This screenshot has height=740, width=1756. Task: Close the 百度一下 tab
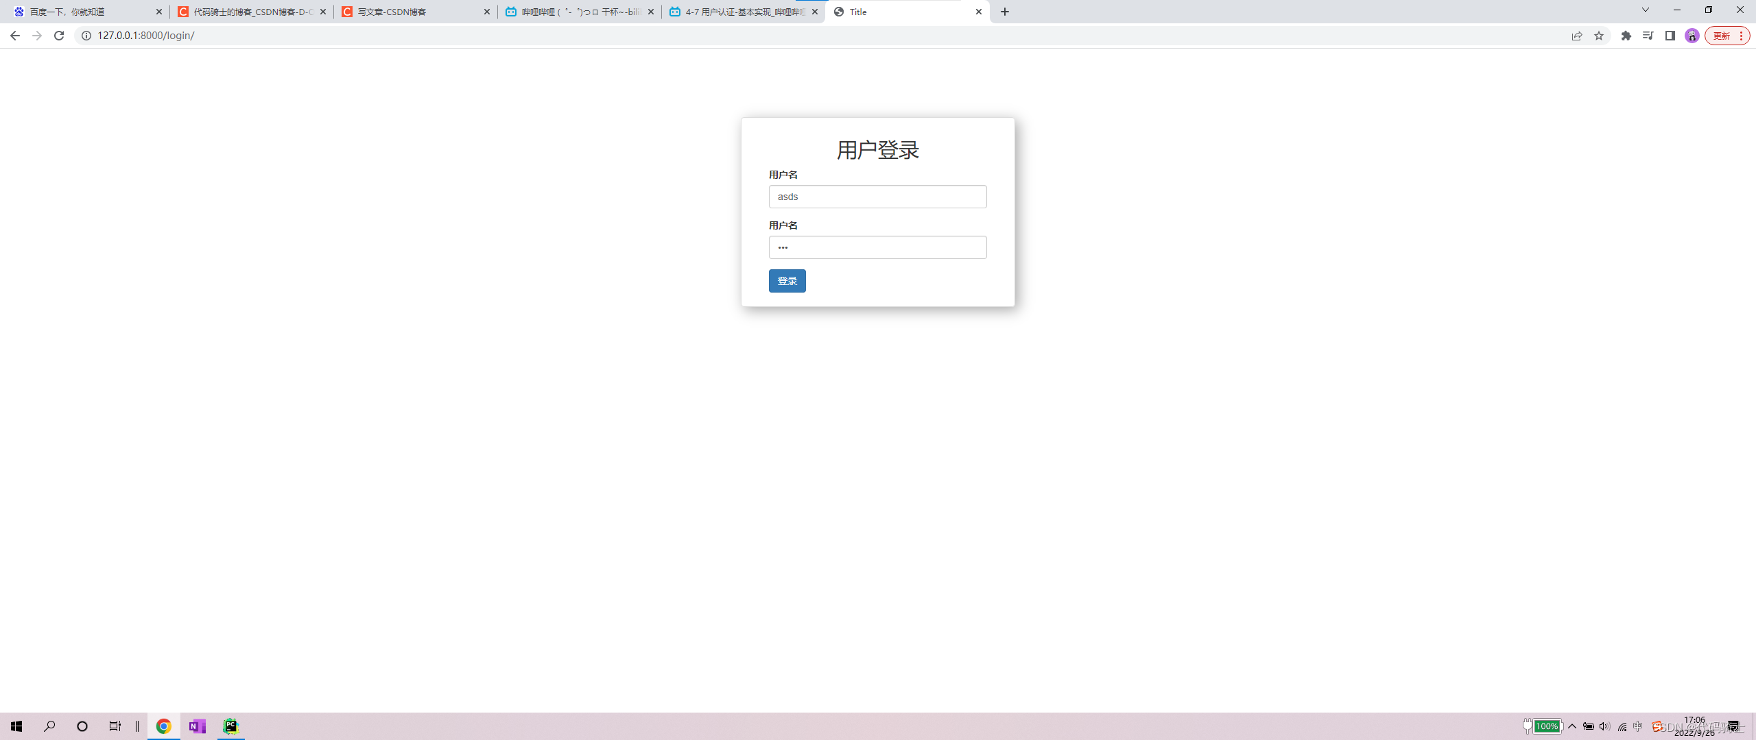click(159, 12)
